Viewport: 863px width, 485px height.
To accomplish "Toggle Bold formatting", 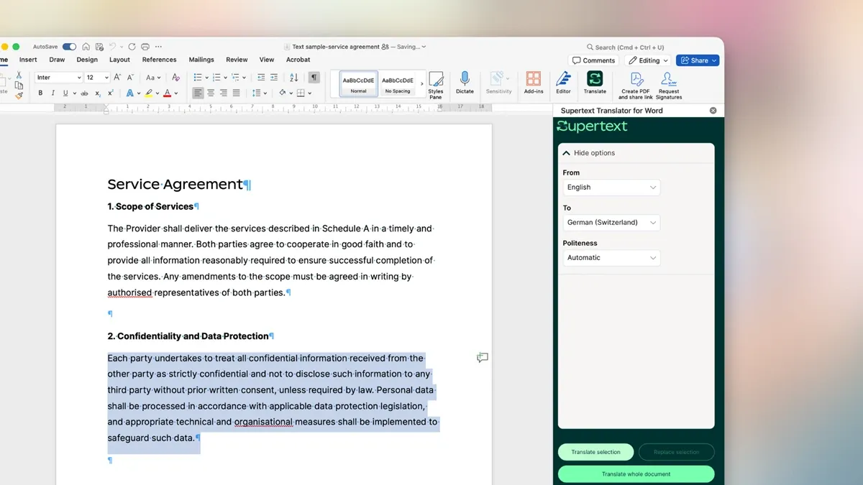I will [x=40, y=93].
